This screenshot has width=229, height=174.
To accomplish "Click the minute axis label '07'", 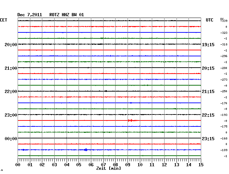I will (103, 165).
